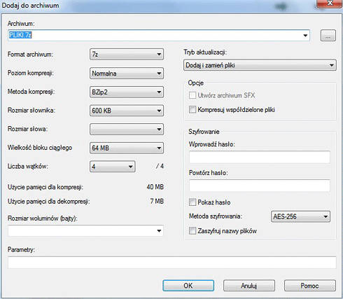
Task: Open Tryb aktualizacji dropdown list
Action: [260, 65]
